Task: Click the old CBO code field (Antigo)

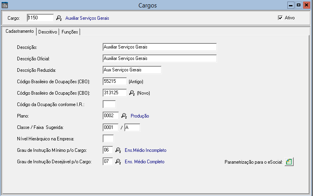Action: (114, 82)
